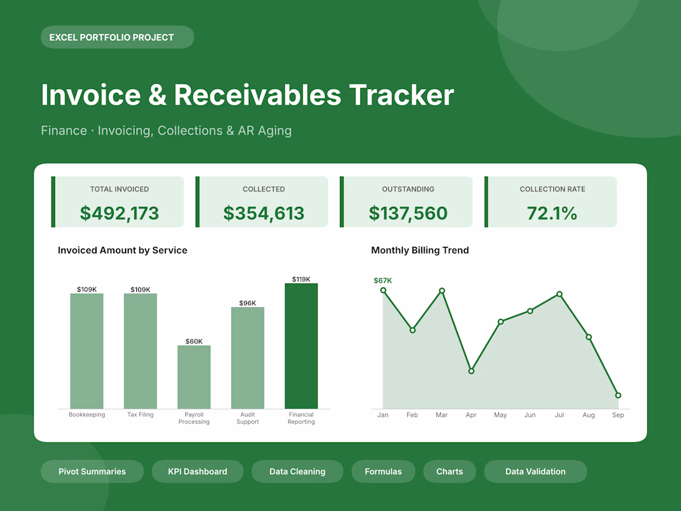This screenshot has width=681, height=511.
Task: Click the Bookkeeping axis label
Action: pos(87,414)
